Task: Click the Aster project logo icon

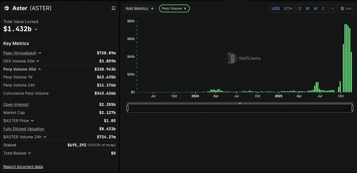Action: (x=6, y=8)
